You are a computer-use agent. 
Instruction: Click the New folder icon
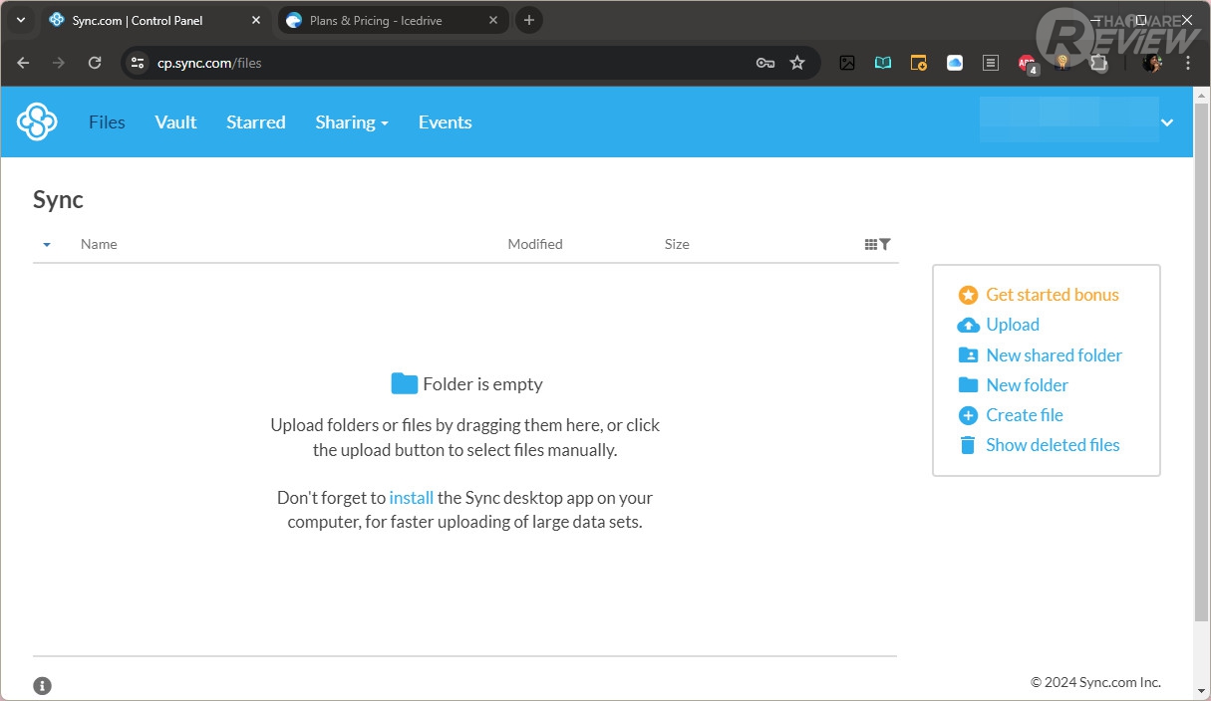click(968, 384)
